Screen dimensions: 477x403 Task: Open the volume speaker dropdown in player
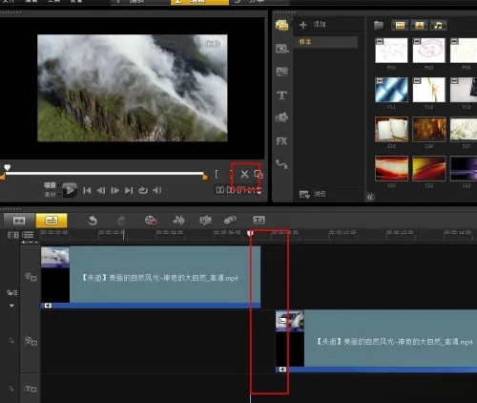[x=157, y=190]
